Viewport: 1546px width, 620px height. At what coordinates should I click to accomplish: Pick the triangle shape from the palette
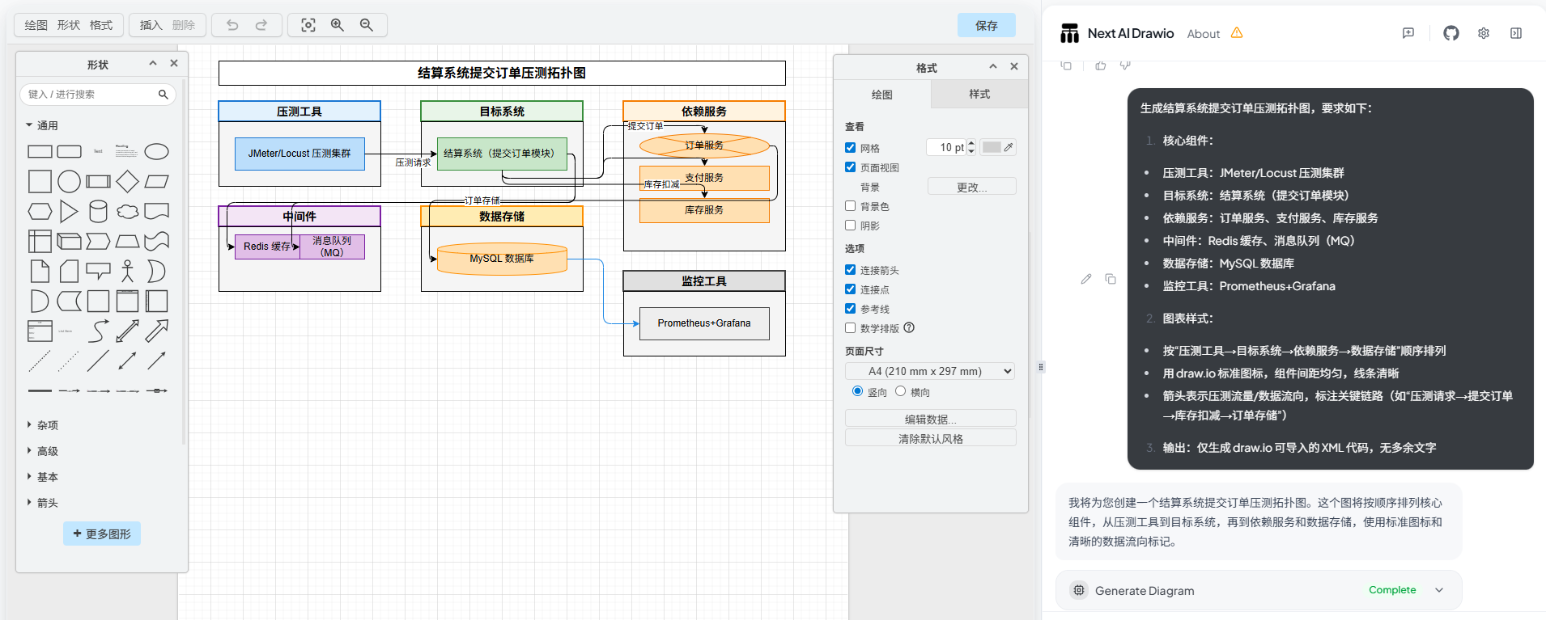69,211
